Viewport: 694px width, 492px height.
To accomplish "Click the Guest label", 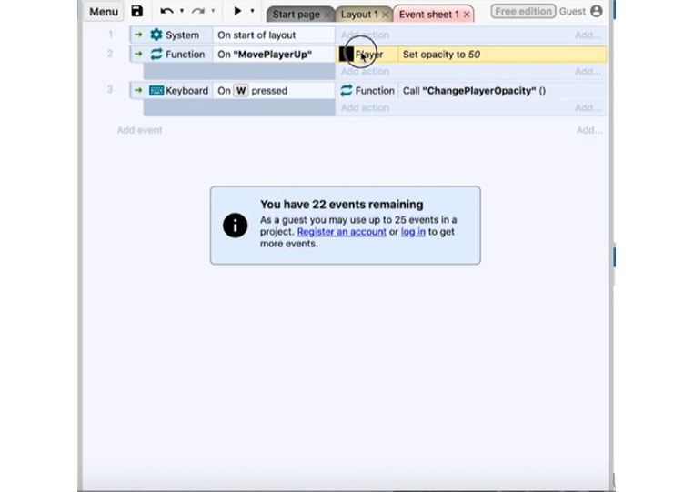I will click(x=572, y=12).
